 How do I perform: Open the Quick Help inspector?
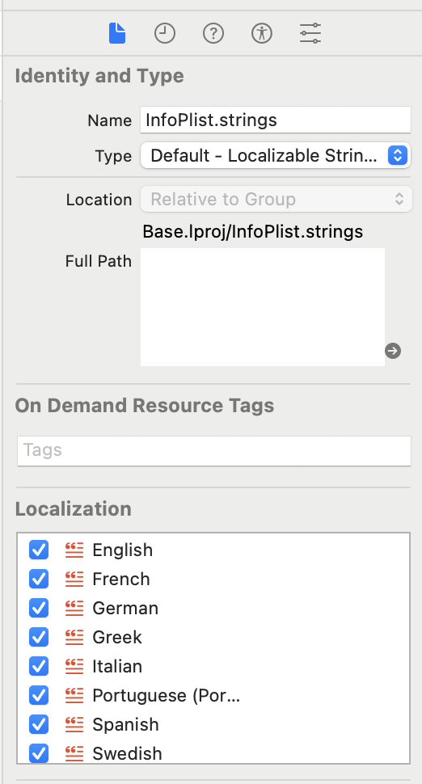[213, 34]
